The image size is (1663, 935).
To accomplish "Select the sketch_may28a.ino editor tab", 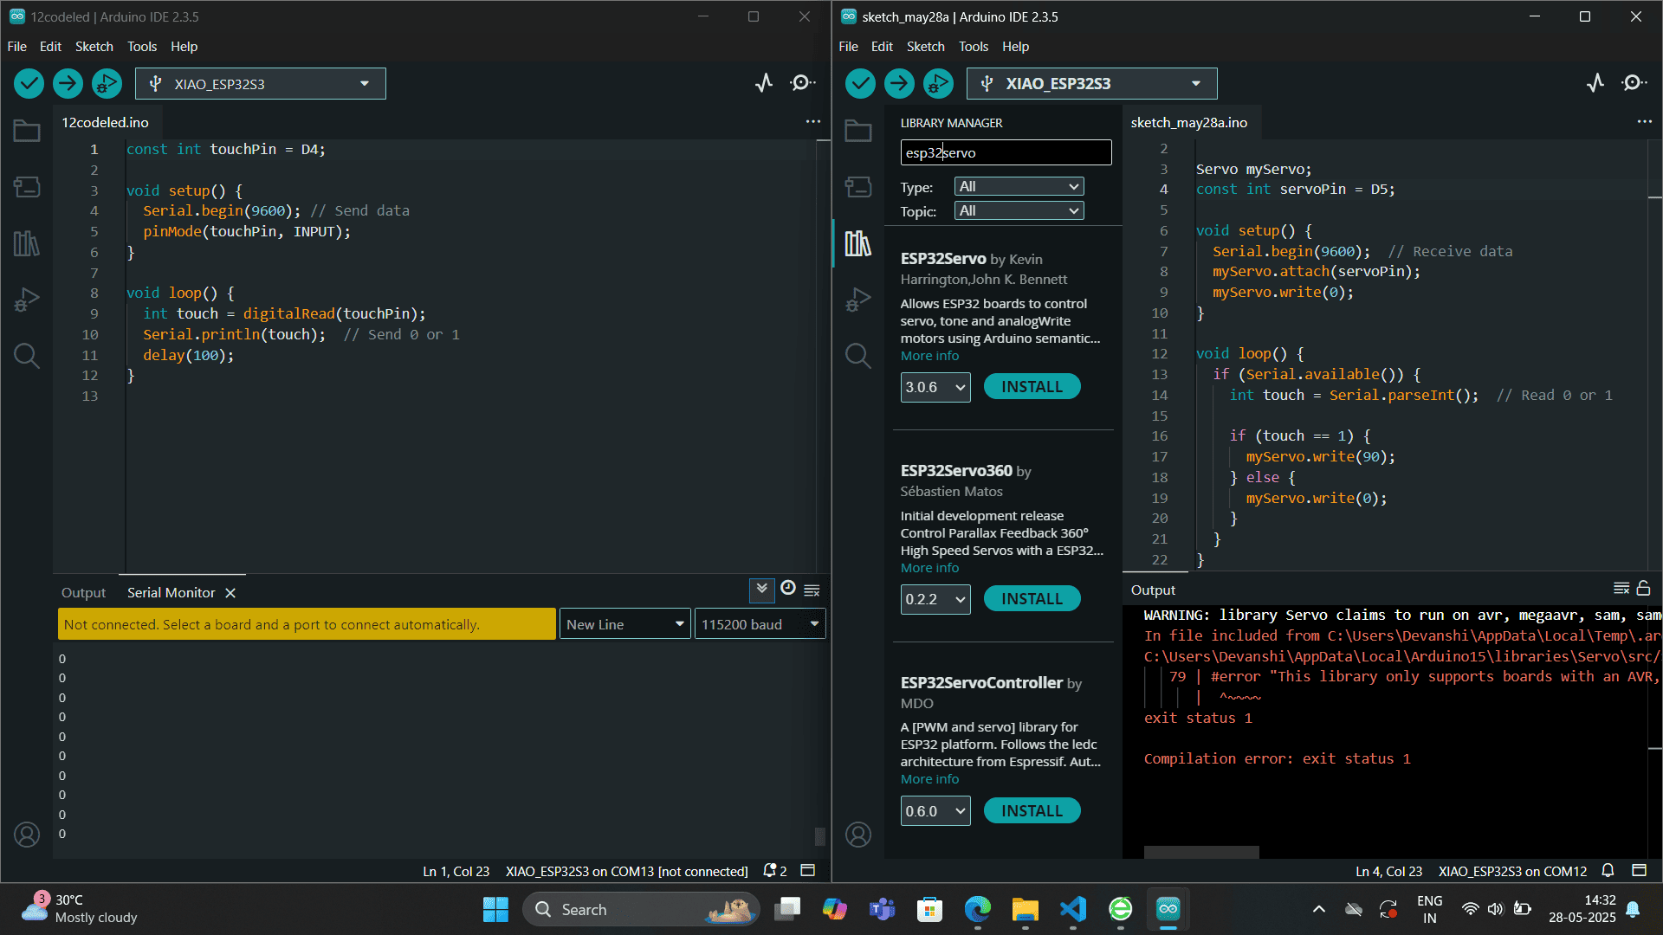I will [1189, 122].
